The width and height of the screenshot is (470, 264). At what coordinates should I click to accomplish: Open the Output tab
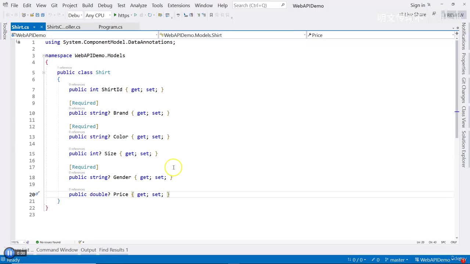(x=88, y=250)
